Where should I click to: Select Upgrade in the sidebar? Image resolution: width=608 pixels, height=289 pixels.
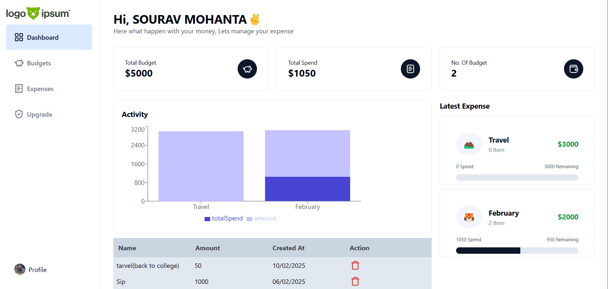39,114
